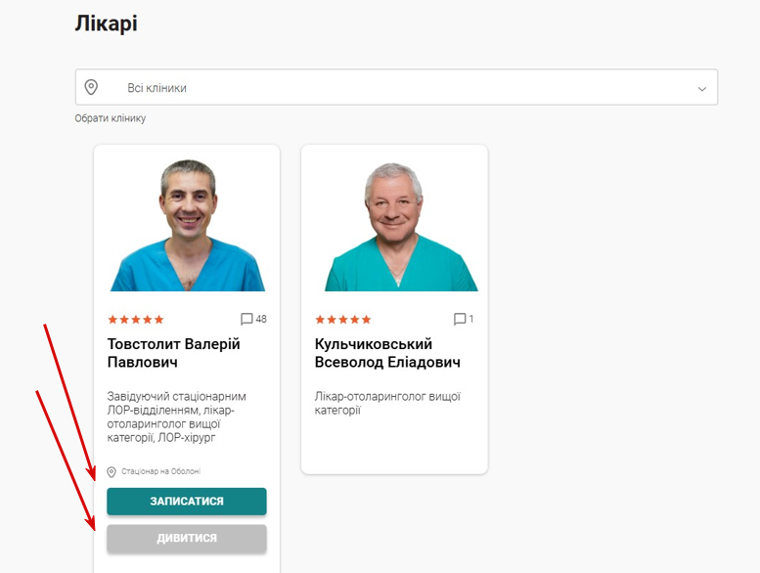Click the comments icon for Кульчиковський Всеволод
The height and width of the screenshot is (573, 760).
460,319
